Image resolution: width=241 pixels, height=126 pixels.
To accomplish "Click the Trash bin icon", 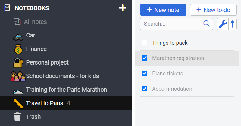I will (18, 117).
